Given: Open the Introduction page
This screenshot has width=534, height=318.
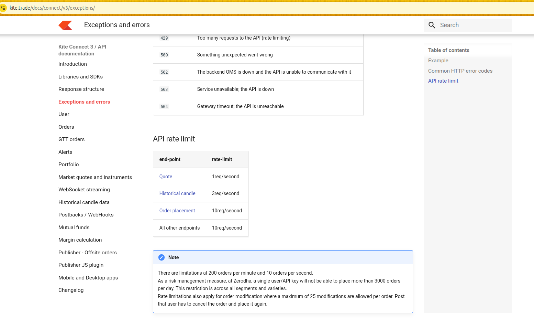Looking at the screenshot, I should pos(73,64).
